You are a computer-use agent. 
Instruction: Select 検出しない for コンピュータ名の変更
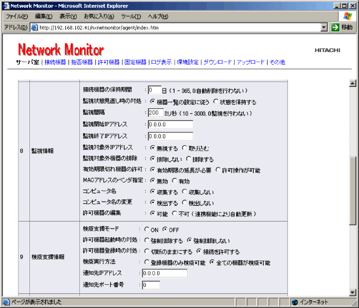pyautogui.click(x=184, y=203)
